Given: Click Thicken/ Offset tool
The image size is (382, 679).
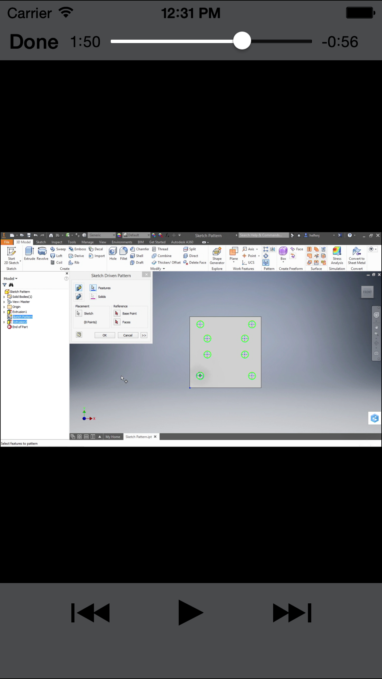Looking at the screenshot, I should (x=166, y=263).
